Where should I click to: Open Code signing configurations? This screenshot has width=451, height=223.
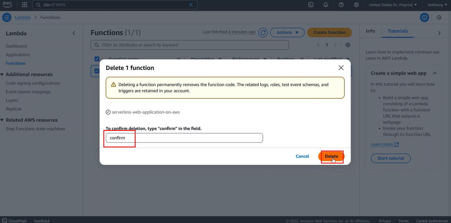click(33, 83)
